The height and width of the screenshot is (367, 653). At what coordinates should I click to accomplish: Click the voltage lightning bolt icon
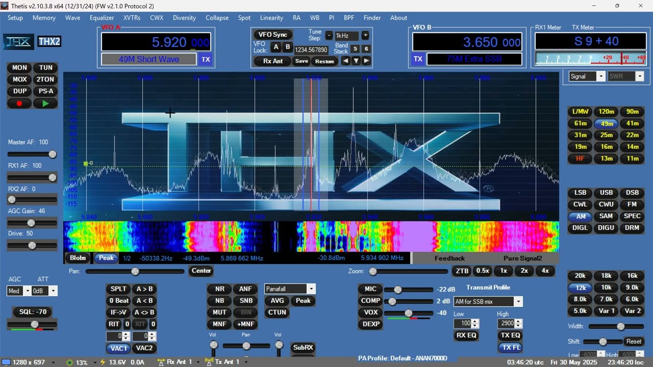(103, 362)
